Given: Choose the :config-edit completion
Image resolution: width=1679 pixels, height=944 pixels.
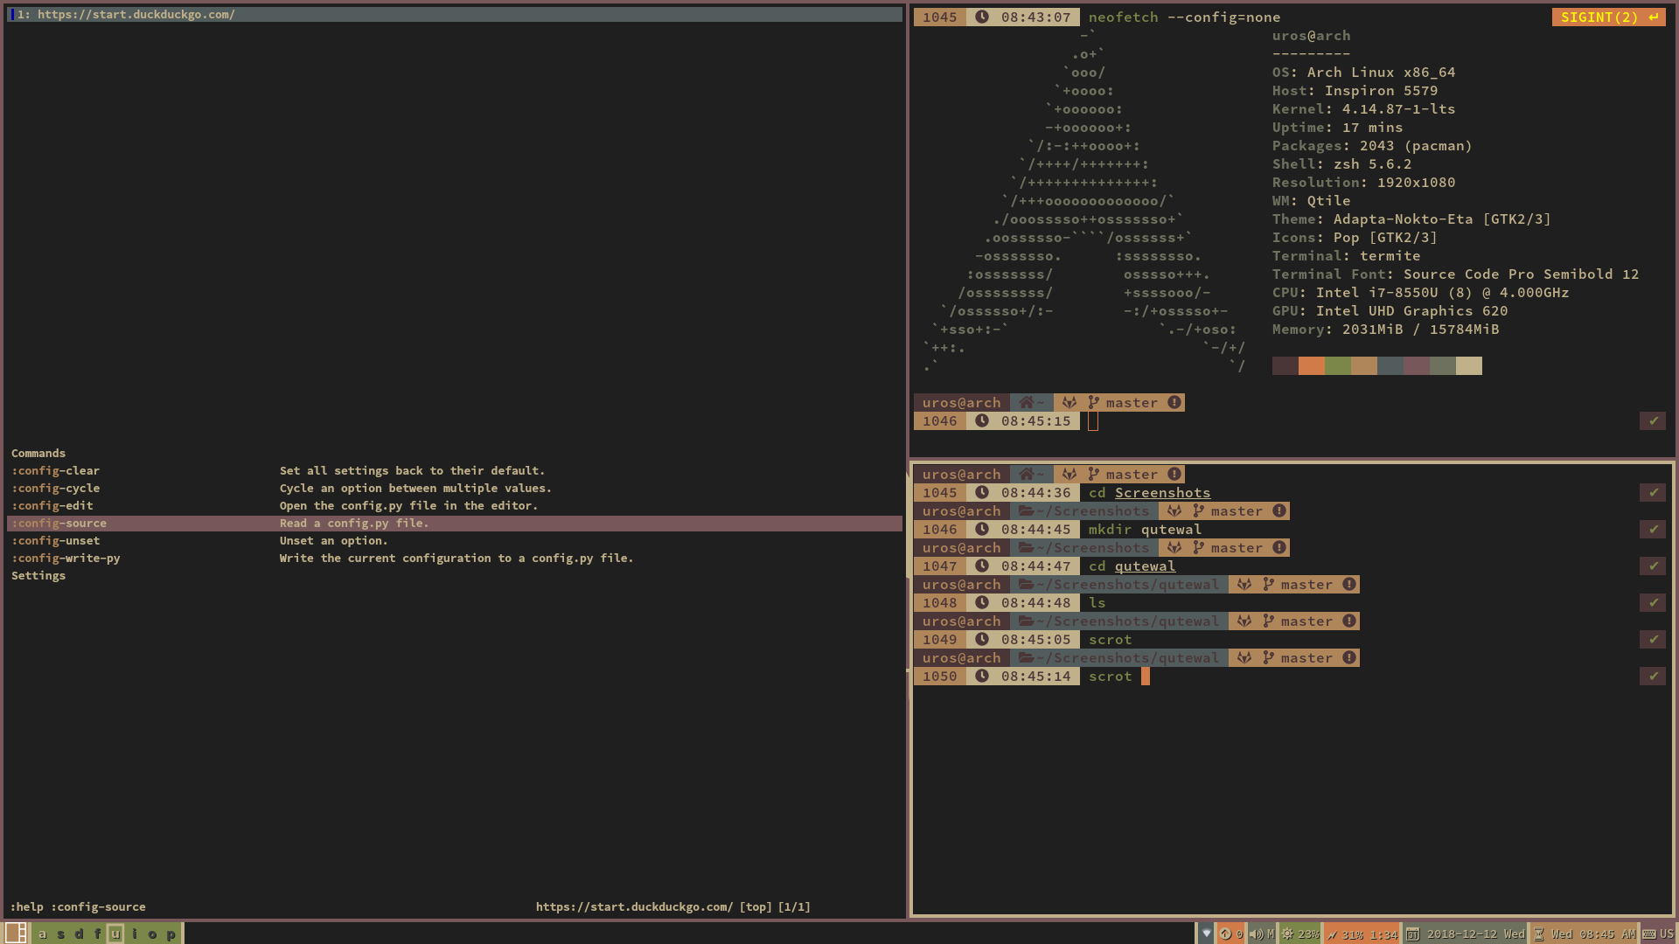Looking at the screenshot, I should (455, 505).
